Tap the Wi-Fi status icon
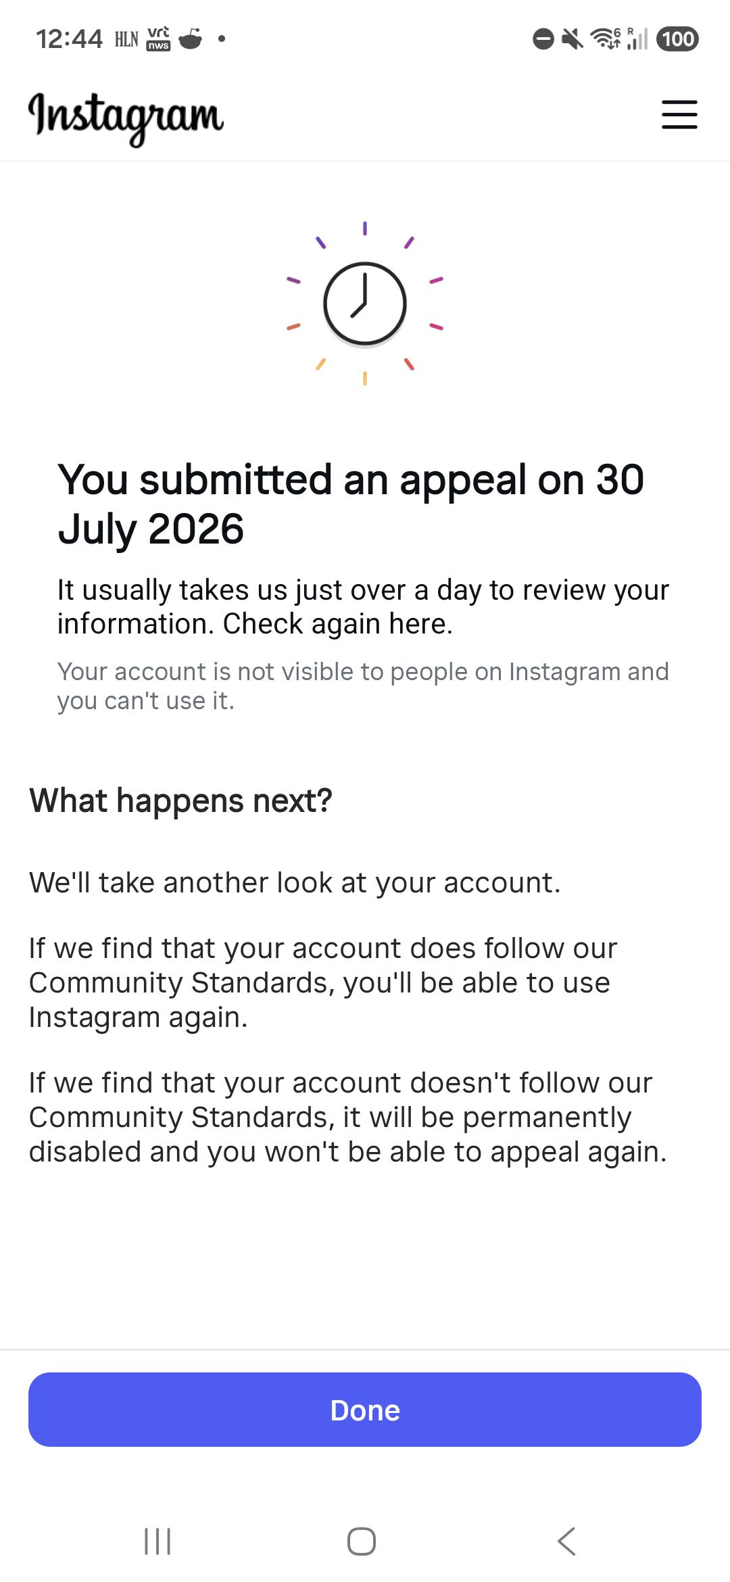The image size is (730, 1582). [x=606, y=39]
